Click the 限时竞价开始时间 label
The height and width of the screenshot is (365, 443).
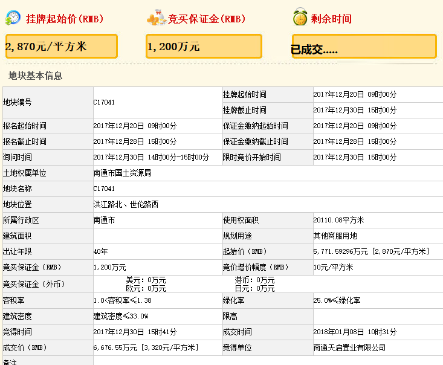[252, 157]
